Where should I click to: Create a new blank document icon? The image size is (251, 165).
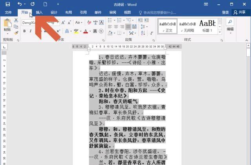tap(45, 4)
